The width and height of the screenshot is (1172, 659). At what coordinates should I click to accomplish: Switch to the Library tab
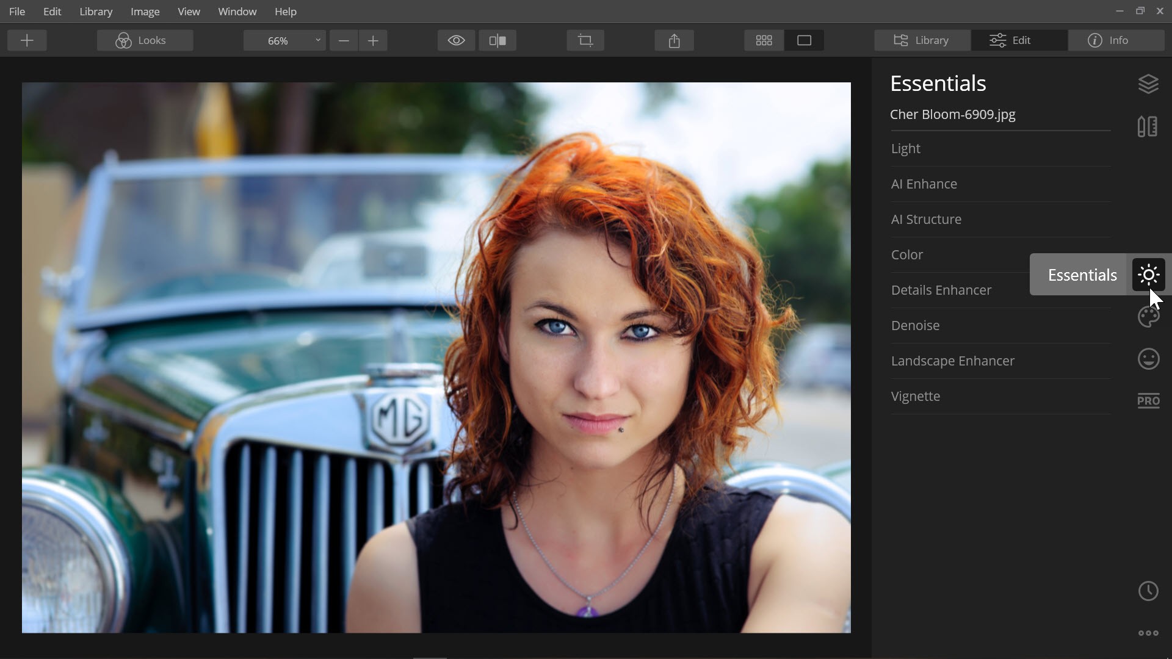[x=922, y=40]
